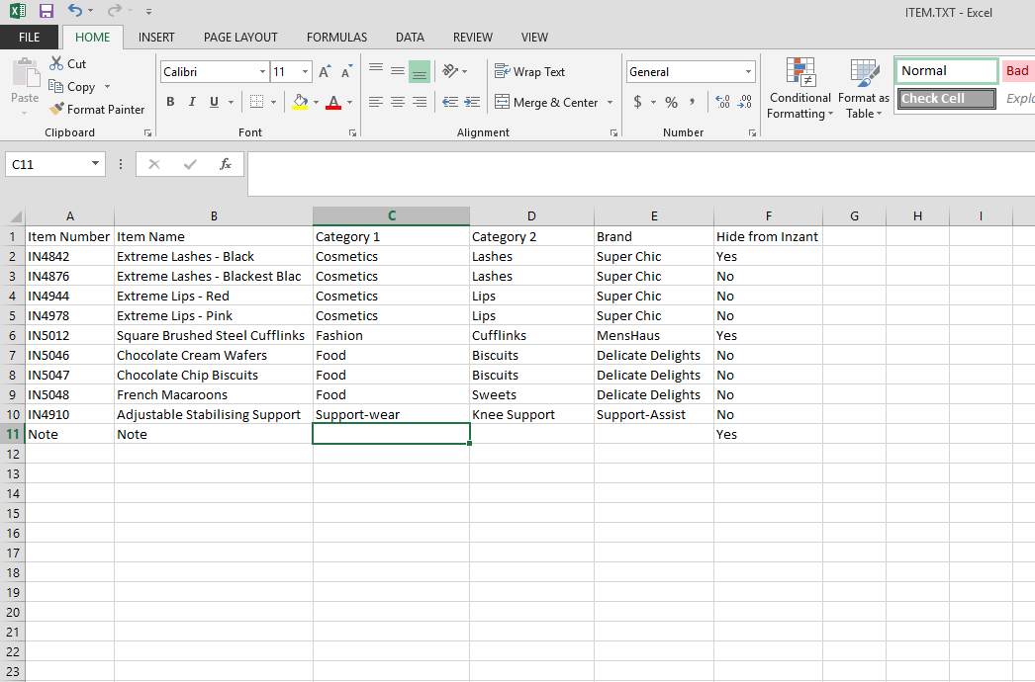Apply the red Font Color
1035x682 pixels.
(333, 102)
